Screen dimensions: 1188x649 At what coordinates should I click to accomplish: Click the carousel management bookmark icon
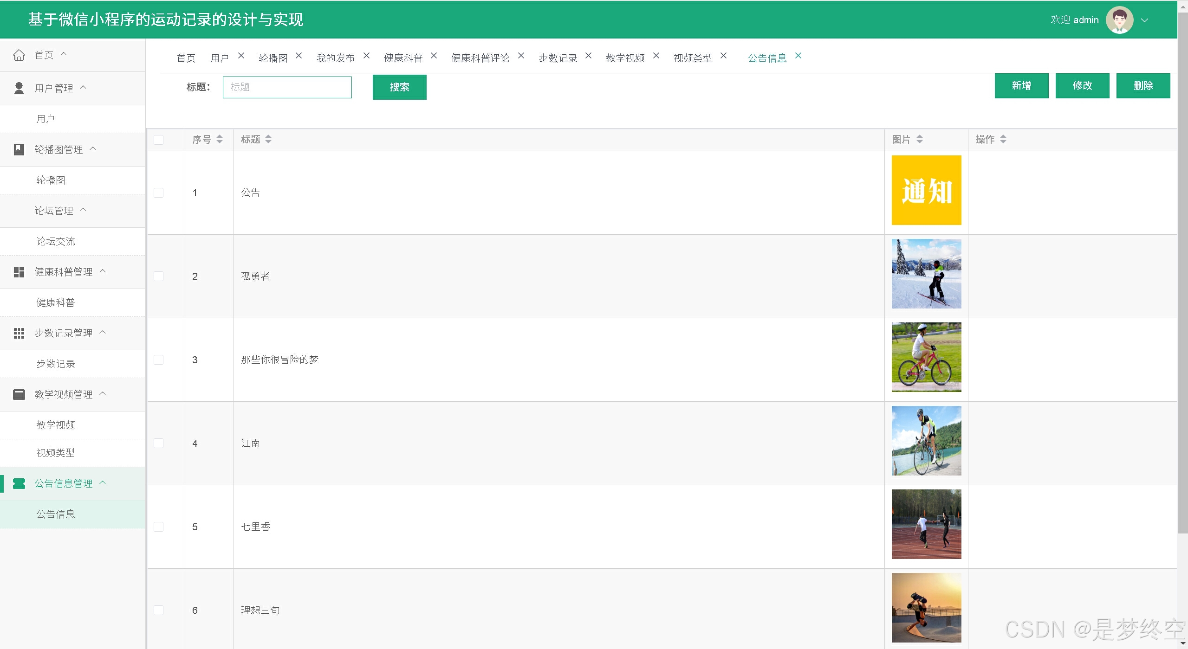click(19, 149)
